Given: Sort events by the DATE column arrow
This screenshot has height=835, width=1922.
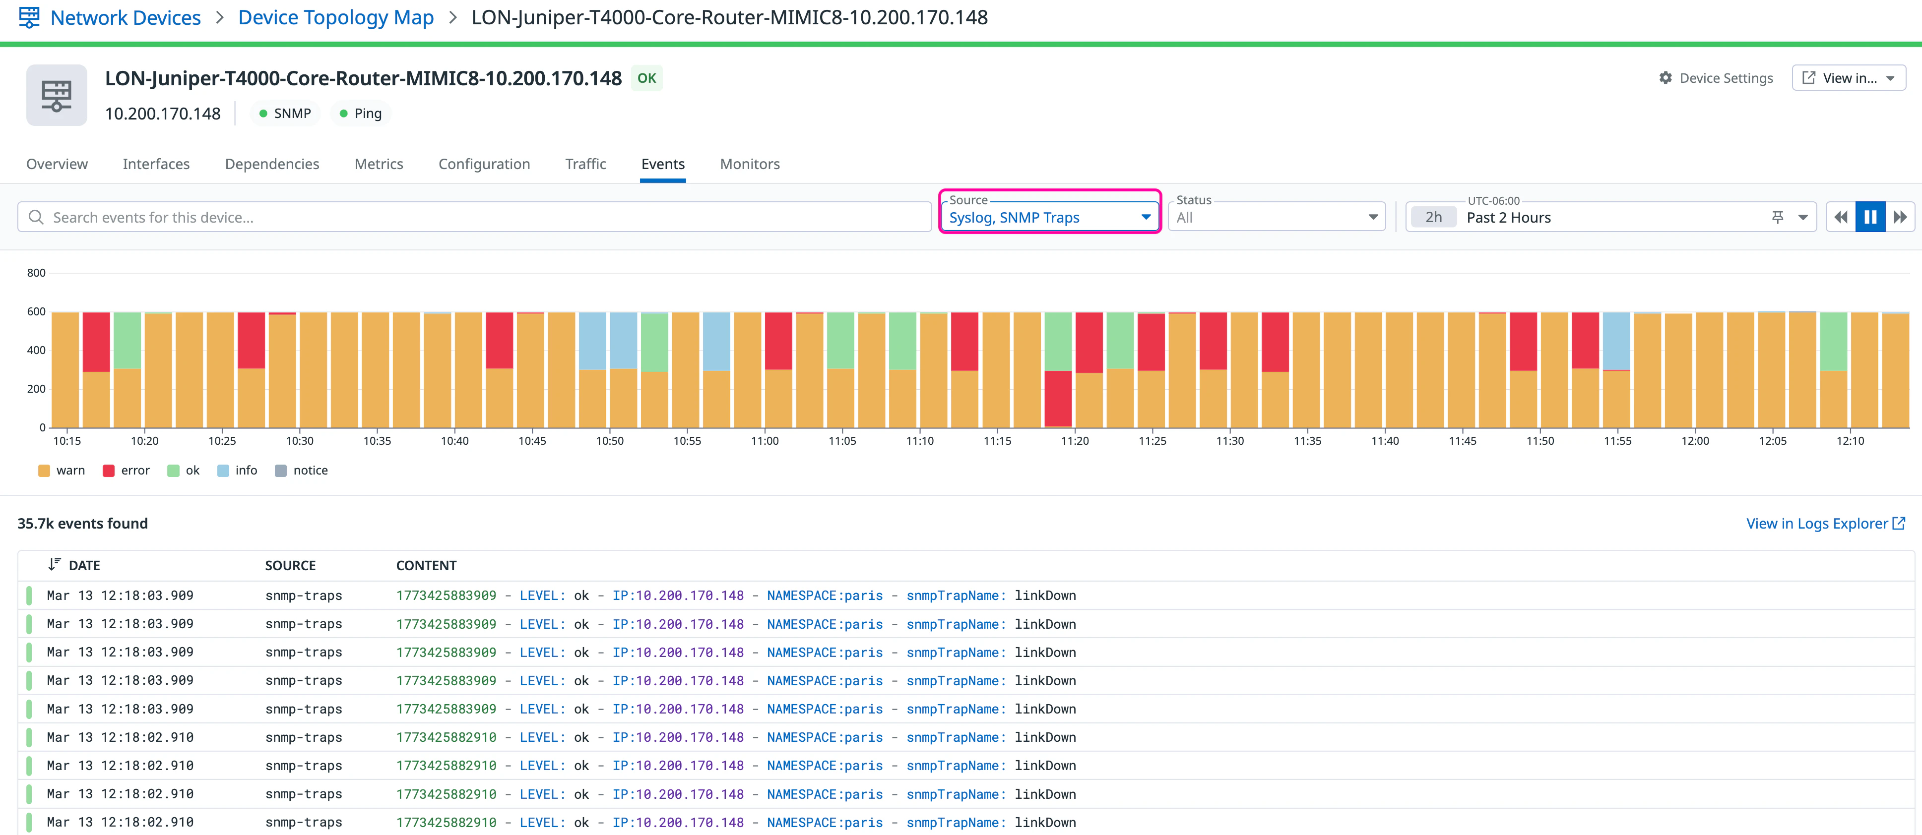Looking at the screenshot, I should pyautogui.click(x=54, y=564).
